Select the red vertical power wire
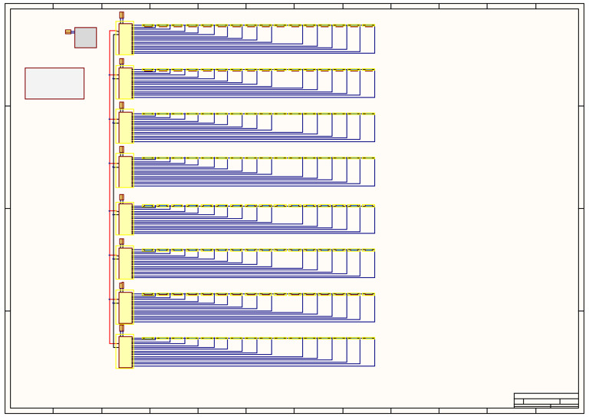Screen dimensions: 589x417 110,187
